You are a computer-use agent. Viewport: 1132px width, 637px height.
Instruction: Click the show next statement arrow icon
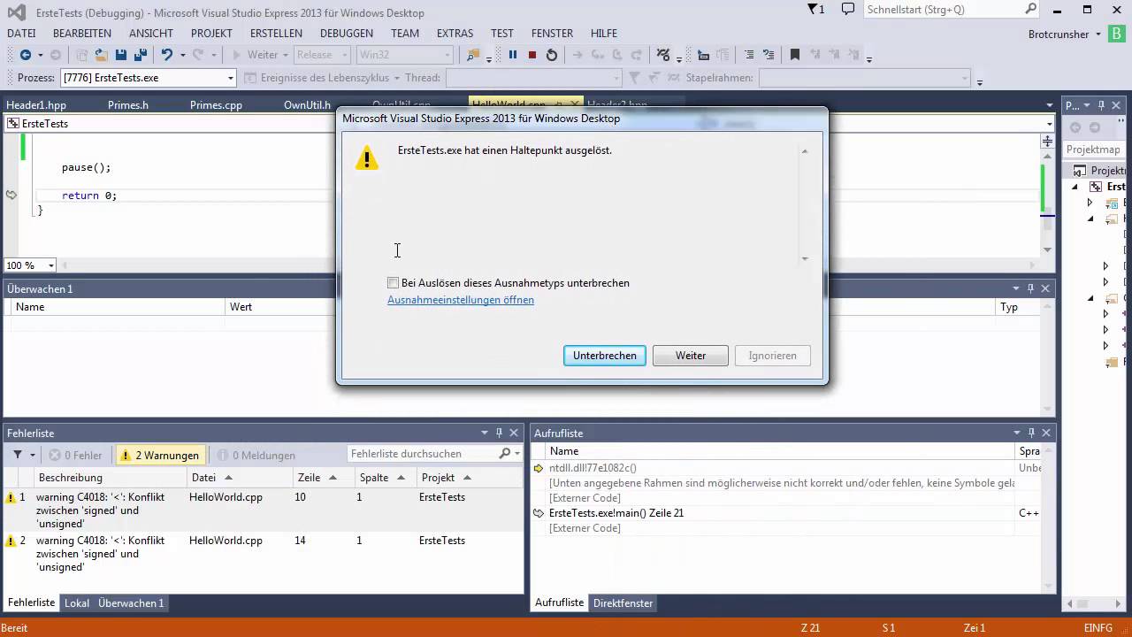(x=577, y=55)
